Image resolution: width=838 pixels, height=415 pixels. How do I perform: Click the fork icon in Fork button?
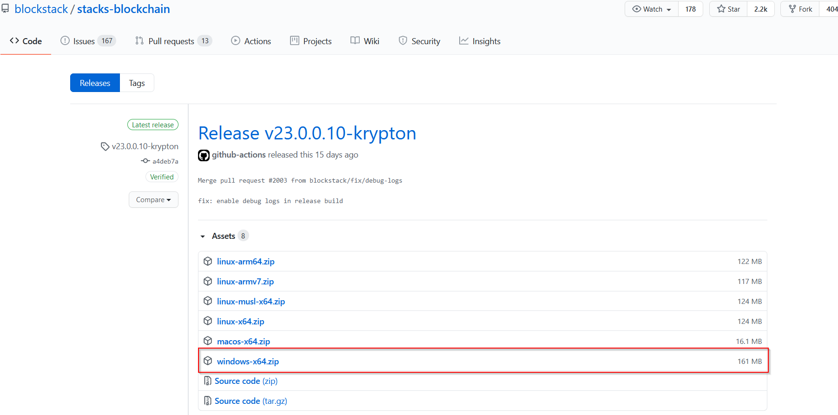[x=792, y=9]
